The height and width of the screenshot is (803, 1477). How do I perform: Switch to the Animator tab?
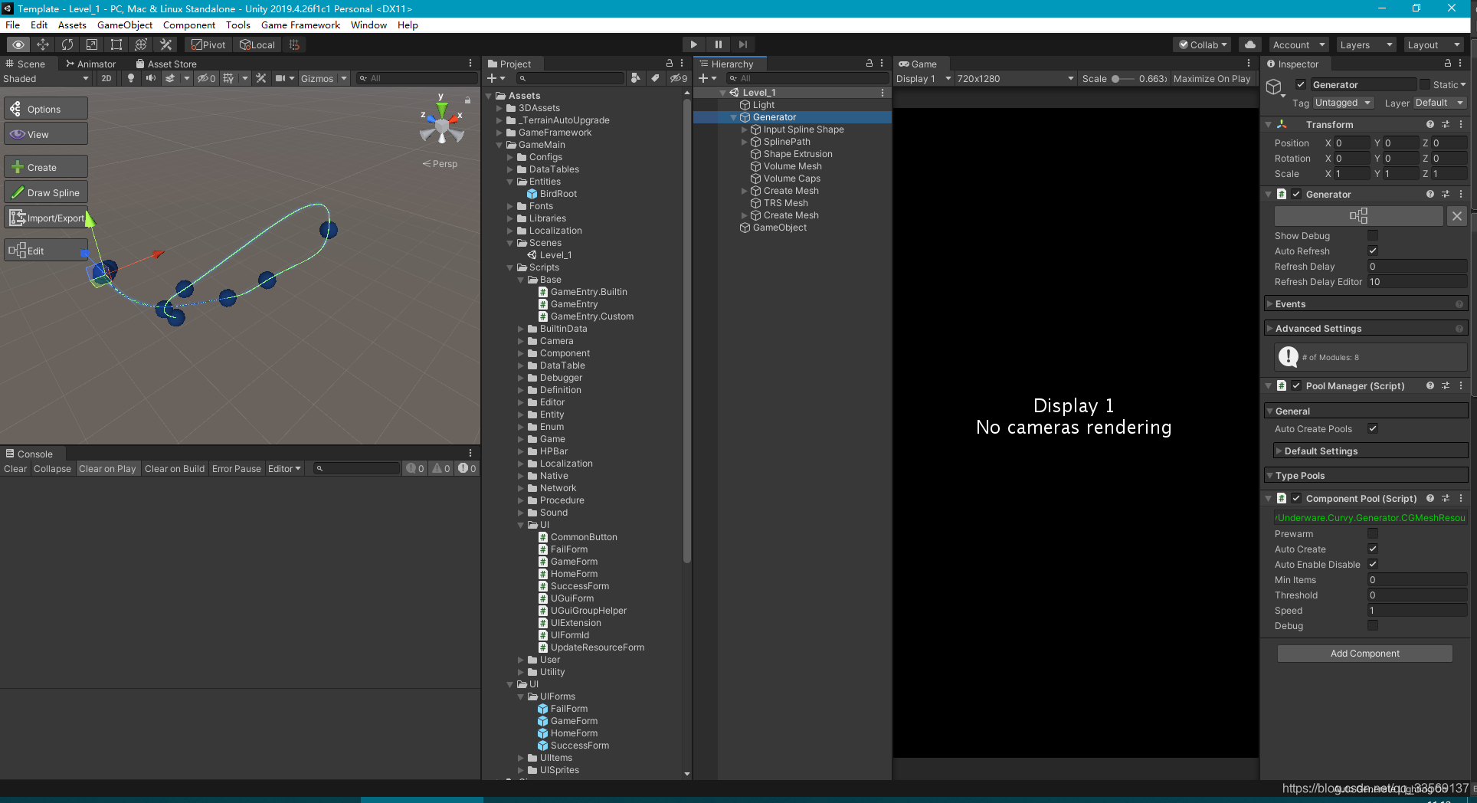pyautogui.click(x=90, y=64)
